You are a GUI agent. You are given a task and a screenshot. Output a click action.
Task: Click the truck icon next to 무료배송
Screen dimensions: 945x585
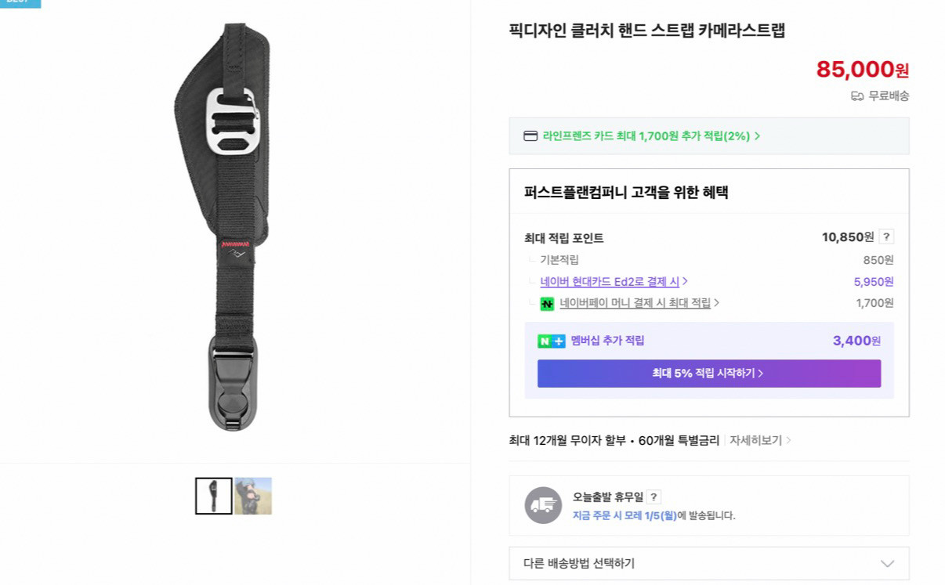(x=856, y=96)
